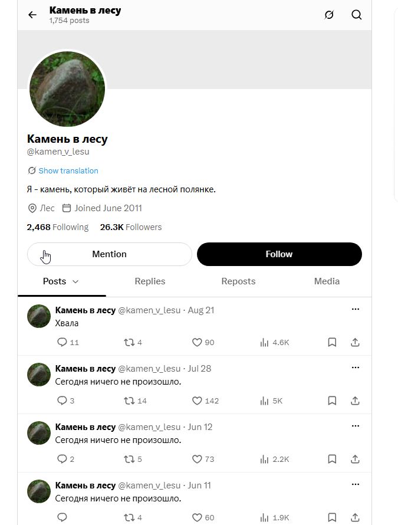Bookmark the Jun 12 post
This screenshot has height=525, width=398.
332,459
